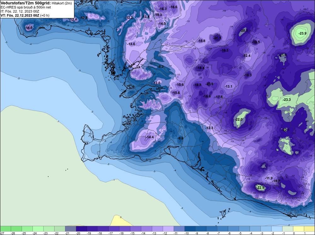
Task: Click the -21.9 temperature label
Action: (283, 55)
